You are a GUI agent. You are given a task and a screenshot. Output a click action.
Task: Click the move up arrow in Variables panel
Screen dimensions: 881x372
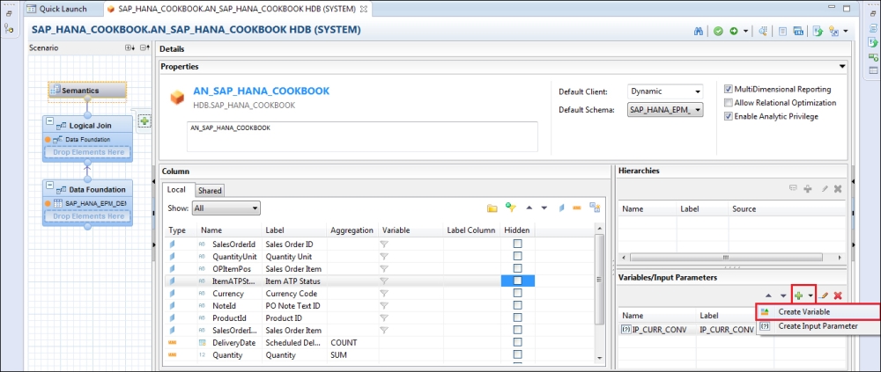[x=768, y=295]
